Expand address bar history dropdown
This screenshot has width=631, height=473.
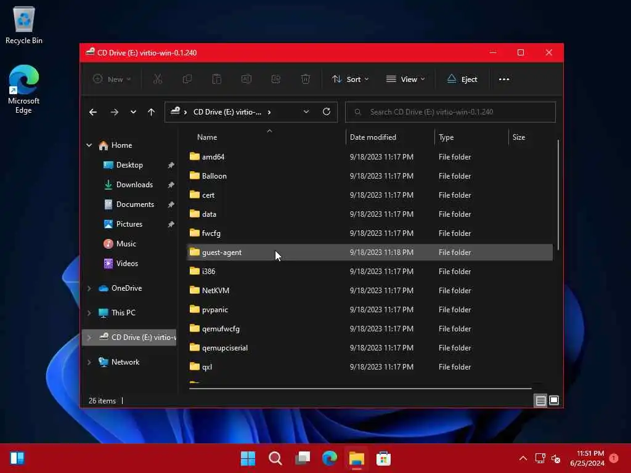[x=306, y=112]
